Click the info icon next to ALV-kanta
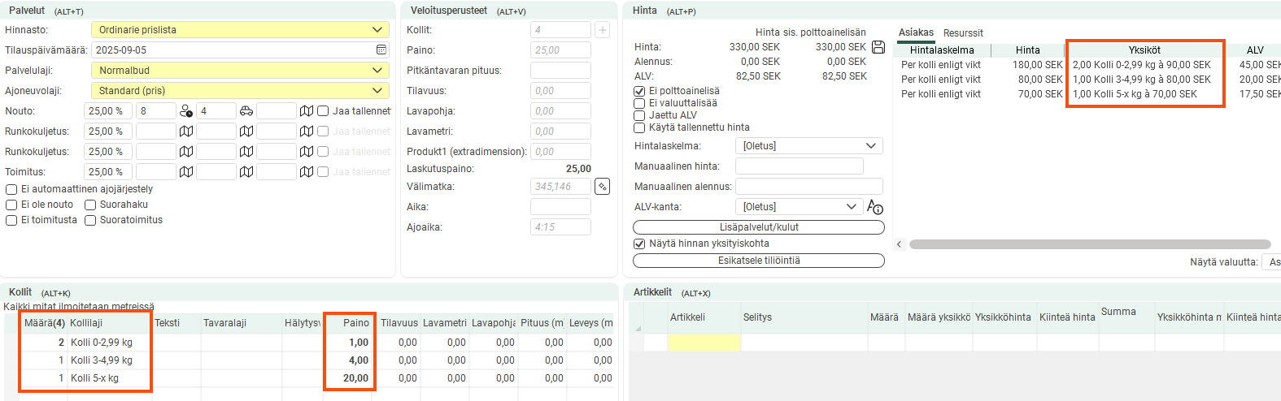Viewport: 1281px width, 401px height. tap(875, 207)
